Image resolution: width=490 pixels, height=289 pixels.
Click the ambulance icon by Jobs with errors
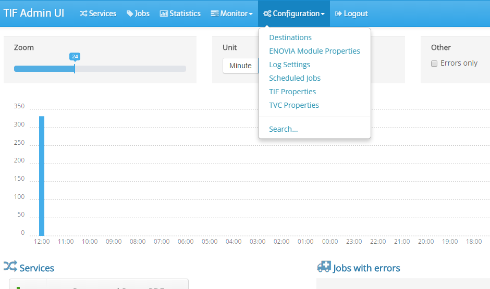[324, 267]
